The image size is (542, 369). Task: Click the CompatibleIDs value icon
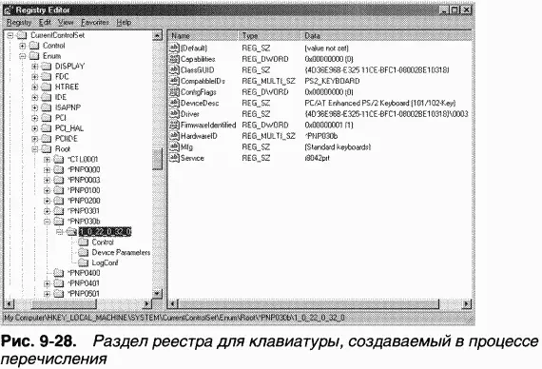tap(175, 81)
